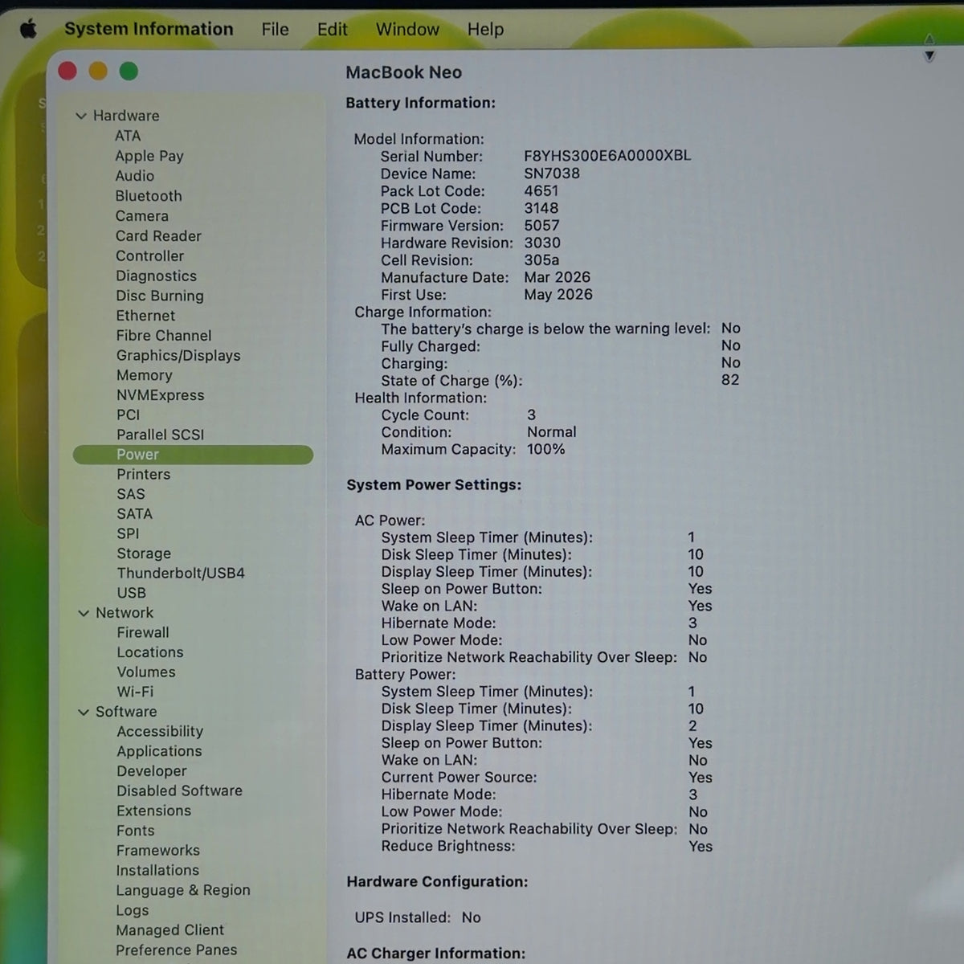Screen dimensions: 964x964
Task: Click the Condition value Normal
Action: 552,432
